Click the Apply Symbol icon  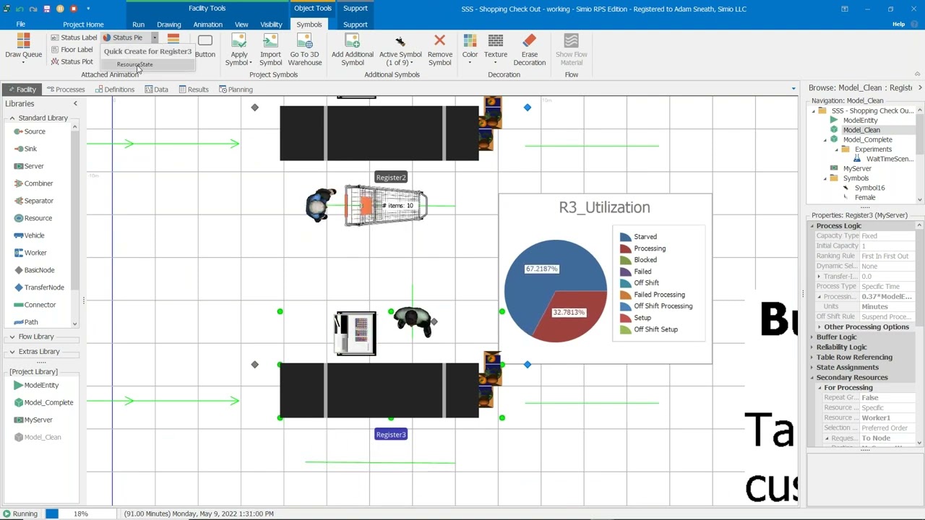coord(238,41)
